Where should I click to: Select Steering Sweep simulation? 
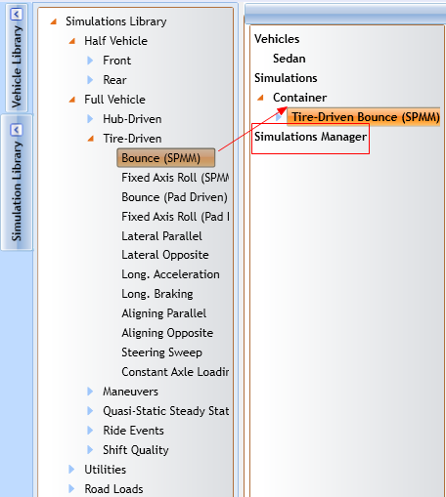pos(161,352)
